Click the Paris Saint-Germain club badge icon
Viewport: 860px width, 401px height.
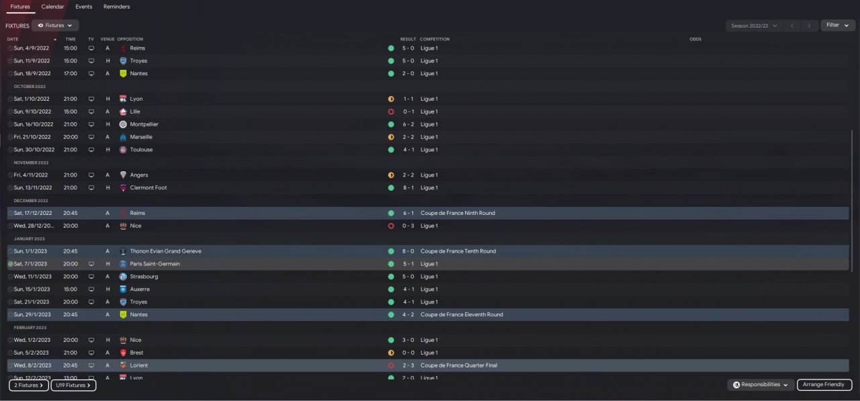(123, 264)
